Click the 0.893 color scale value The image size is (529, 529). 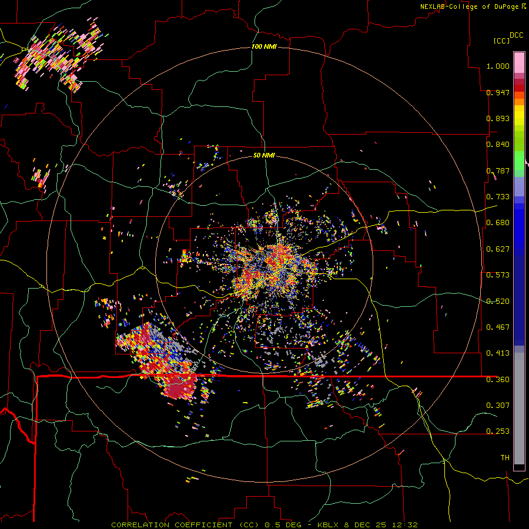click(x=498, y=118)
